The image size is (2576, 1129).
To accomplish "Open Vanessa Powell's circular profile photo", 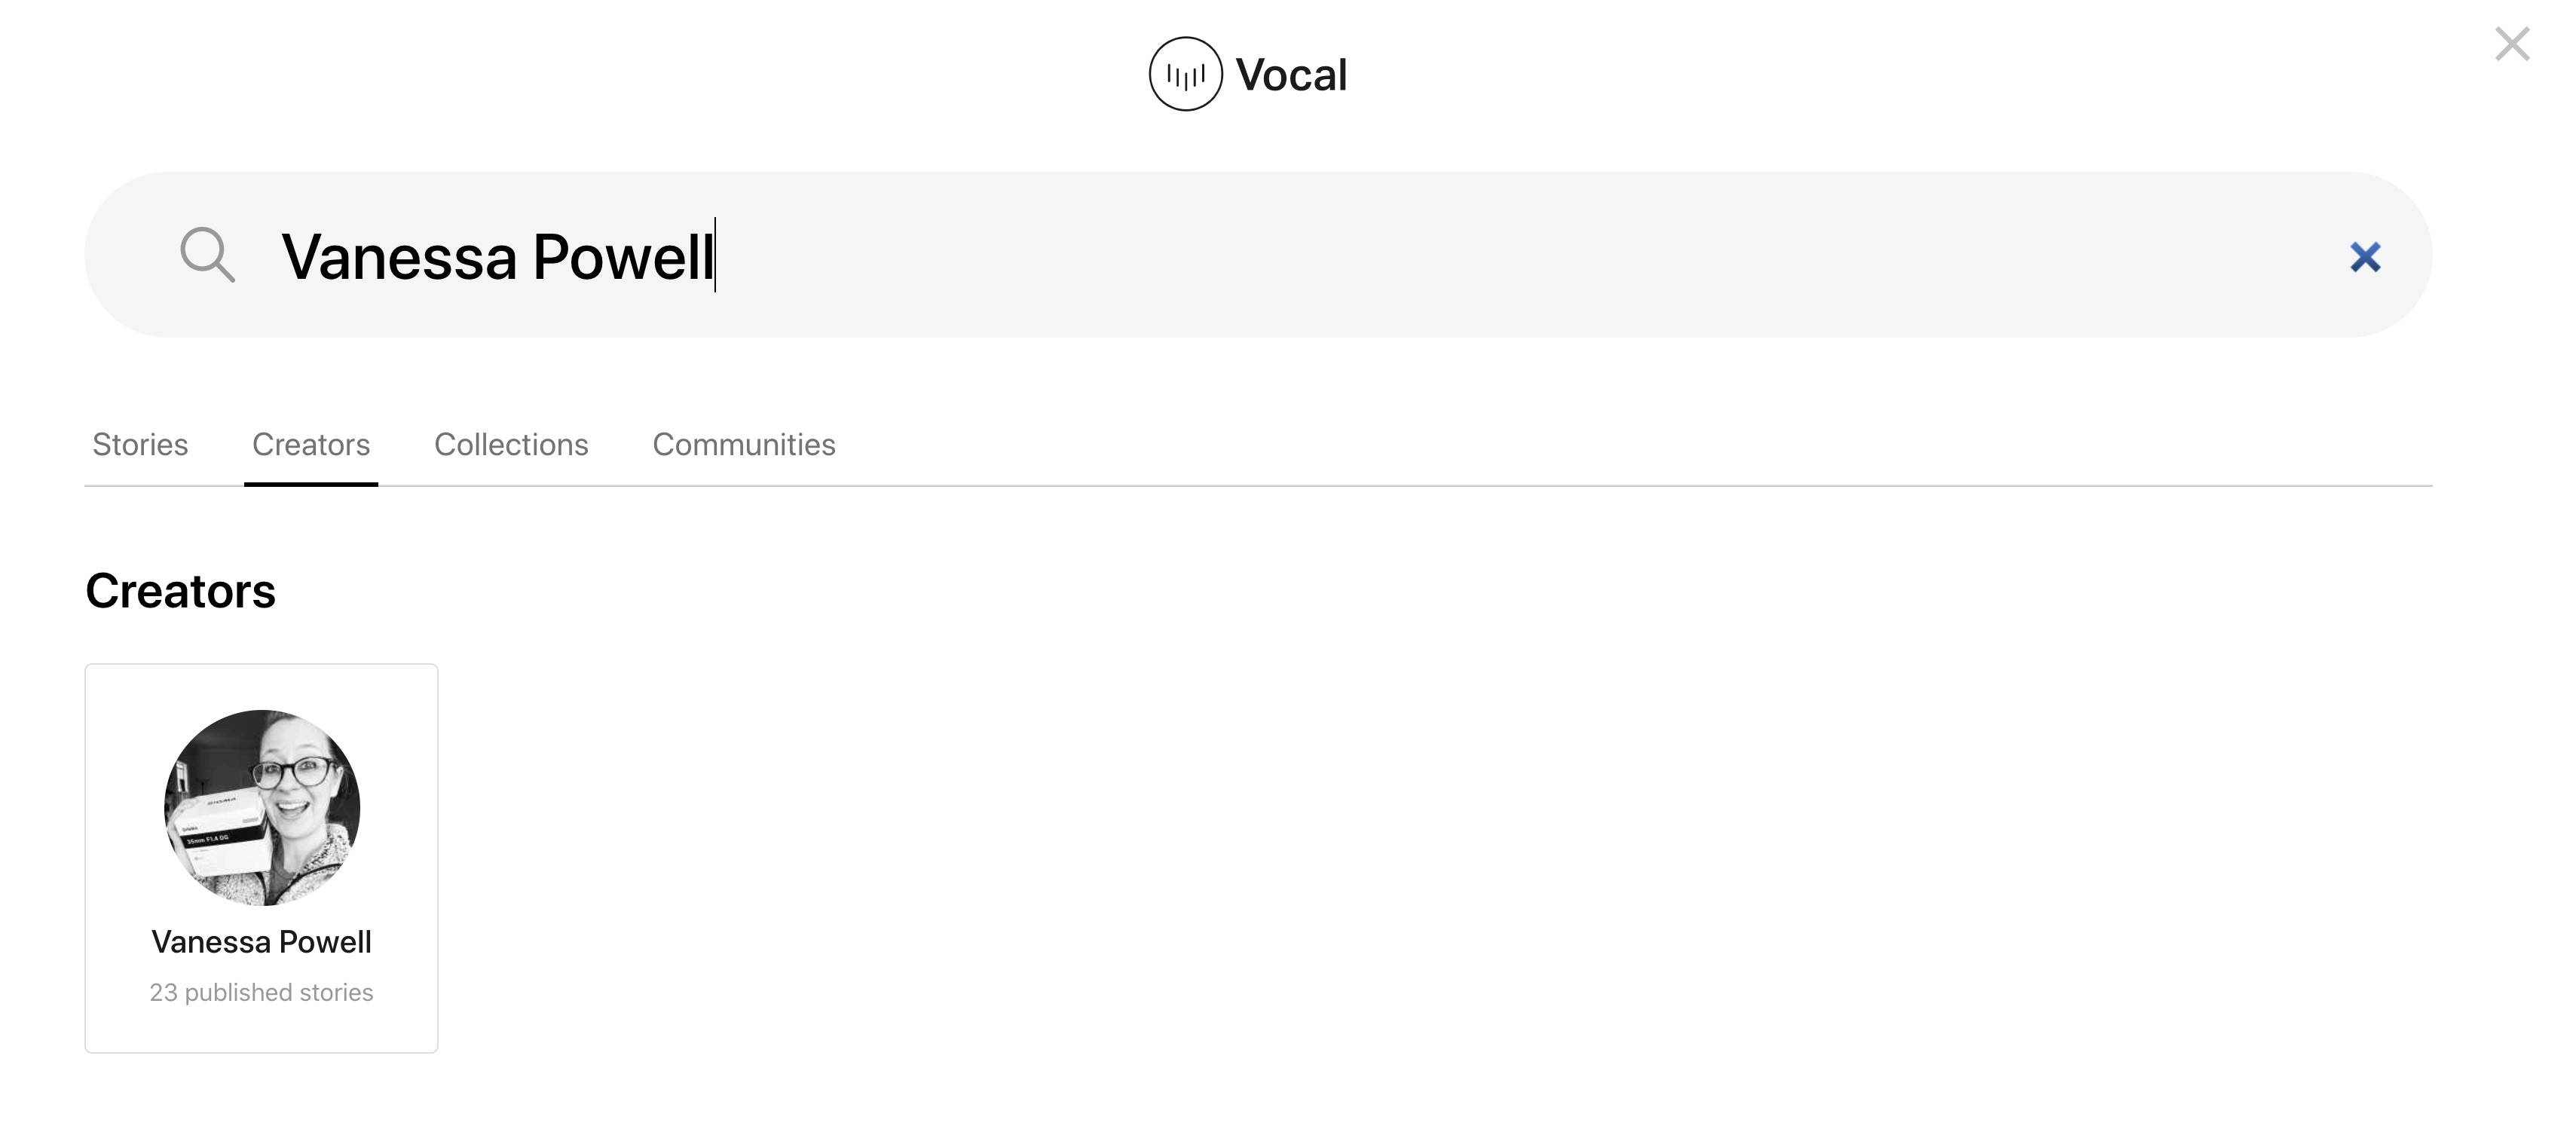I will coord(262,808).
